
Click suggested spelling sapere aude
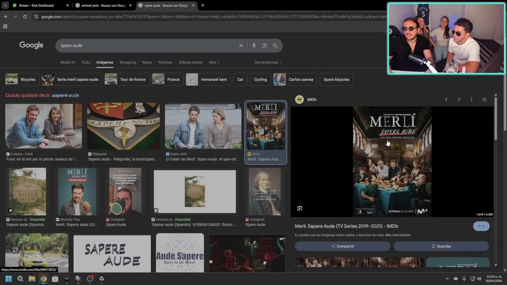(65, 95)
